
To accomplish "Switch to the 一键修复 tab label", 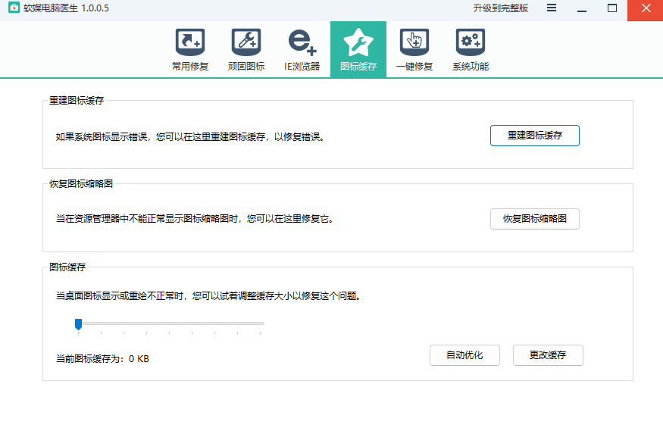I will (x=414, y=67).
